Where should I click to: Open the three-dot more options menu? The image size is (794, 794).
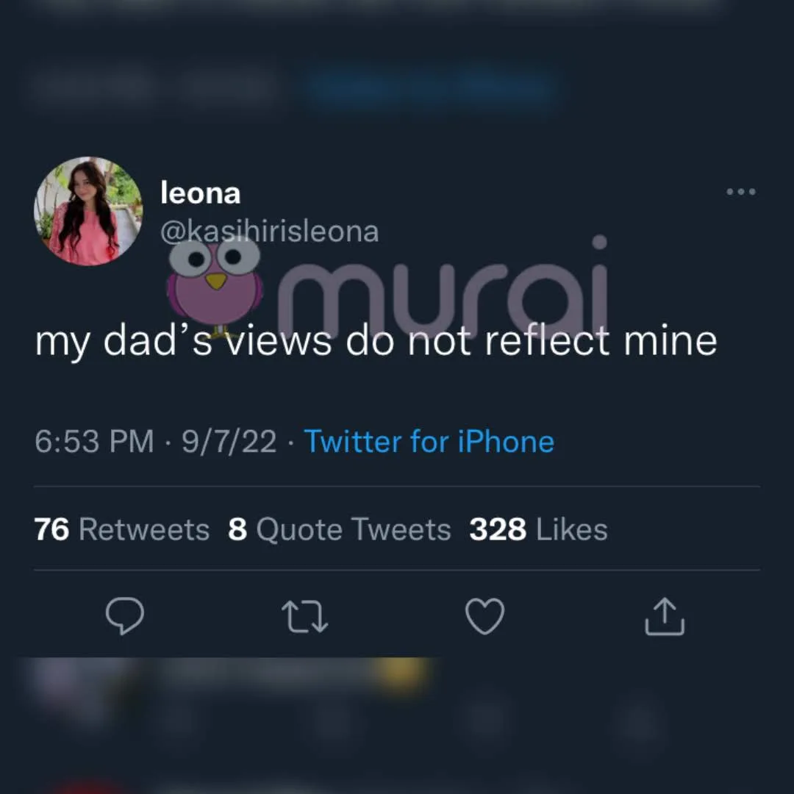click(x=740, y=192)
